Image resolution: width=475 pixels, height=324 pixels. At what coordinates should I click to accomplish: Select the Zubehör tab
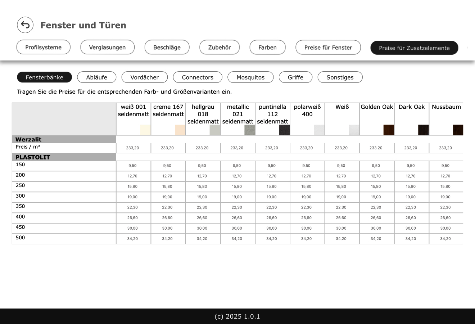(220, 47)
